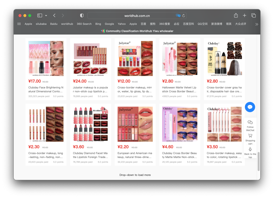Click the Follow WeChat icon
The height and width of the screenshot is (198, 274).
click(x=250, y=122)
